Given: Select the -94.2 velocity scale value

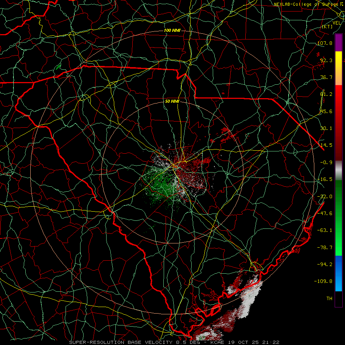Looking at the screenshot, I should 325,264.
